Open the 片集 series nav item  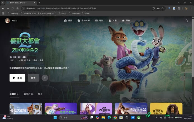[x=113, y=21]
